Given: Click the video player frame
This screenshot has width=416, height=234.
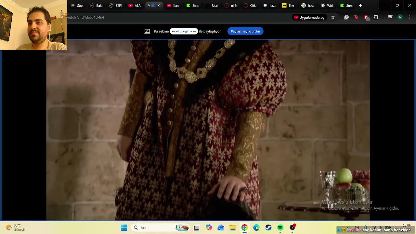Looking at the screenshot, I should point(208,130).
